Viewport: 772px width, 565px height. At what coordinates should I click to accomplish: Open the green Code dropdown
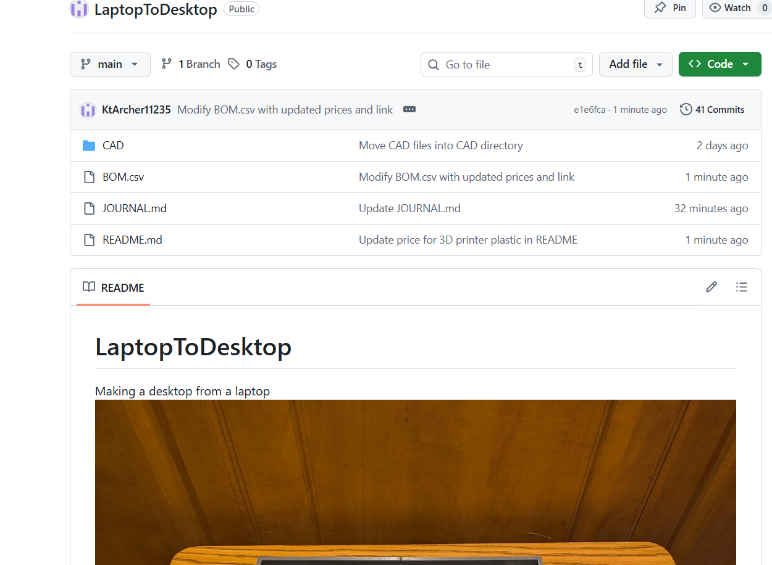tap(720, 64)
